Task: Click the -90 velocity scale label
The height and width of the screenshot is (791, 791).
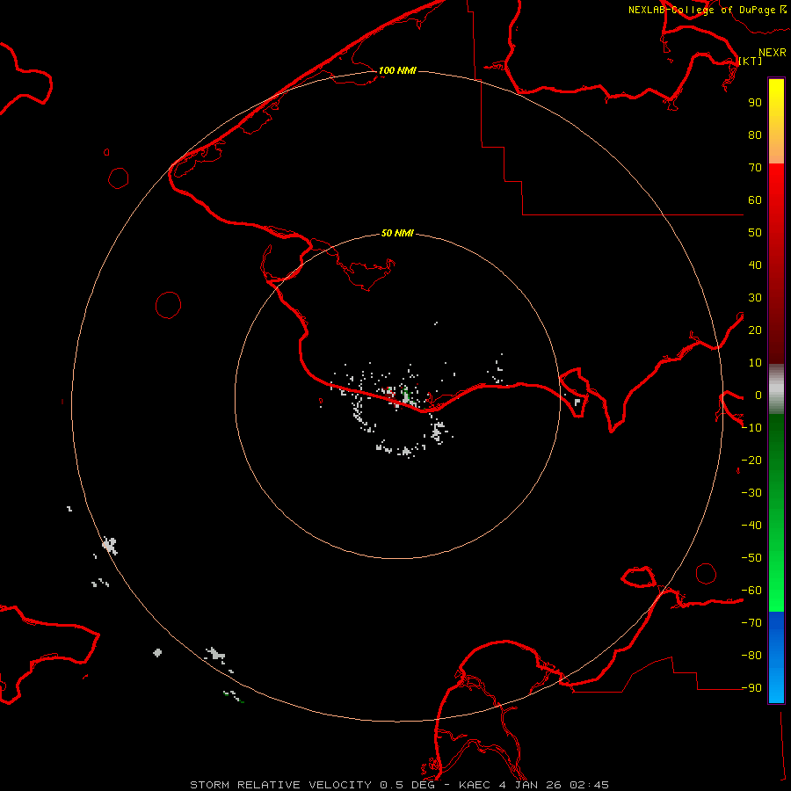Action: click(x=751, y=688)
